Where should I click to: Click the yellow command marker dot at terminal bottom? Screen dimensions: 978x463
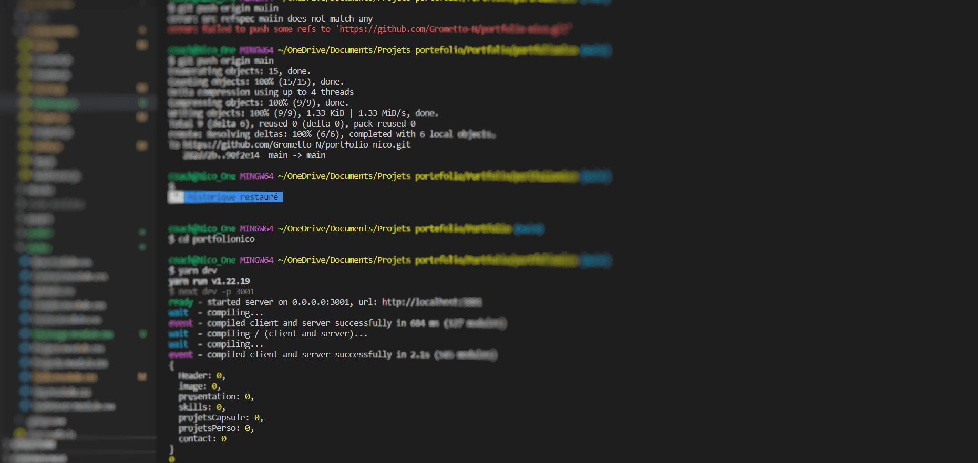tap(171, 459)
